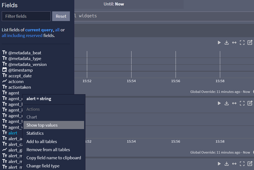Image resolution: width=254 pixels, height=170 pixels.
Task: Select Copy field name to clipboard
Action: [x=54, y=158]
